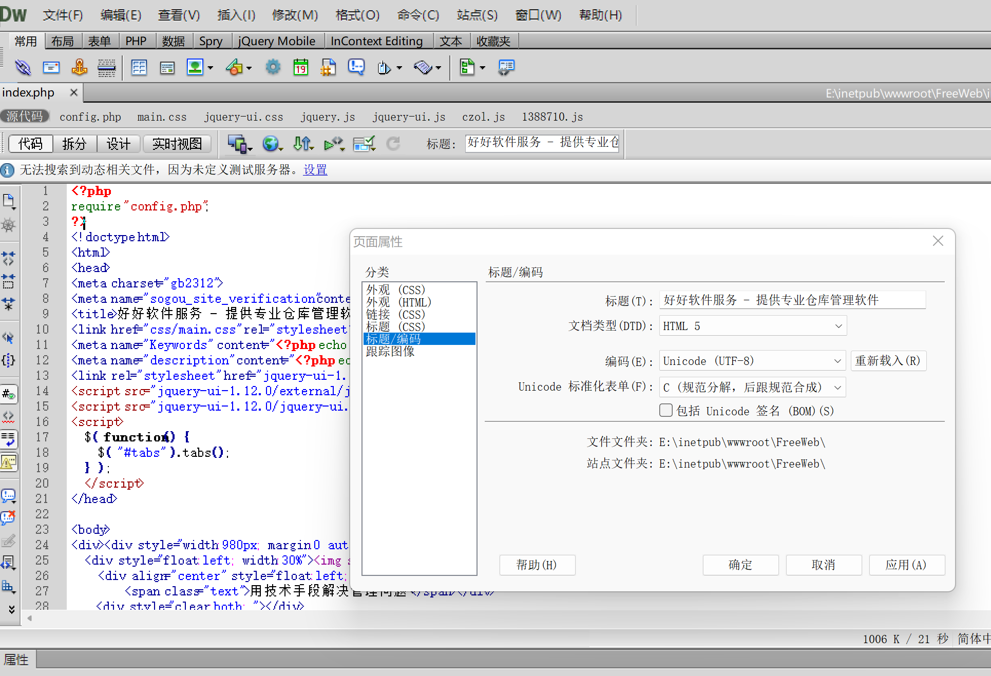Viewport: 991px width, 676px height.
Task: Check browser compatibility
Action: point(364,144)
